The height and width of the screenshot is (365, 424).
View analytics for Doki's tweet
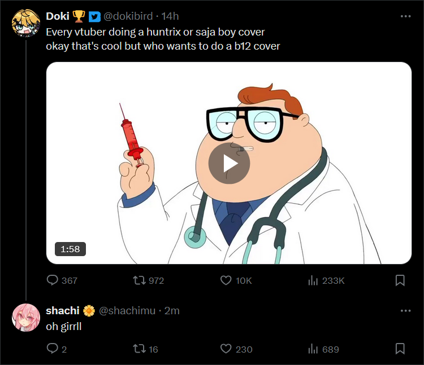(312, 280)
